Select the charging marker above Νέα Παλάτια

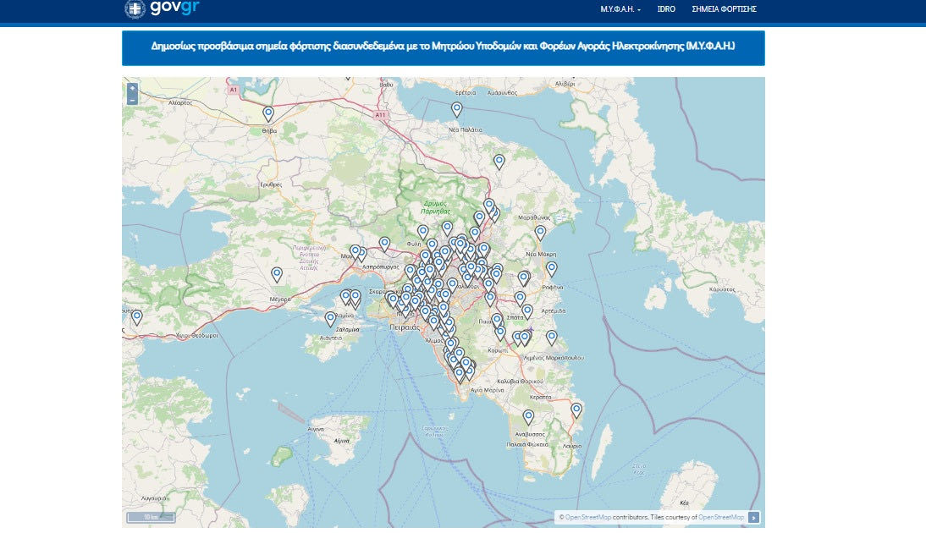click(x=457, y=108)
